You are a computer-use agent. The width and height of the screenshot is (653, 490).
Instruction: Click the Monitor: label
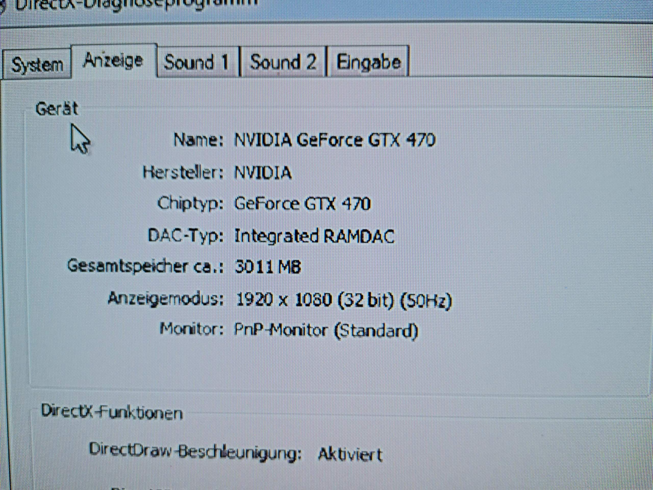(192, 329)
